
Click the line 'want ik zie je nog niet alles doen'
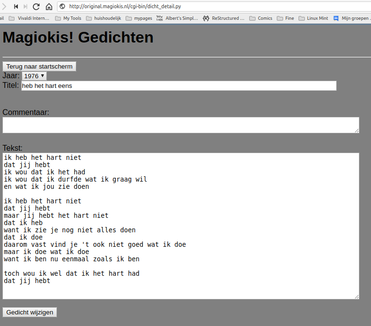coord(70,230)
